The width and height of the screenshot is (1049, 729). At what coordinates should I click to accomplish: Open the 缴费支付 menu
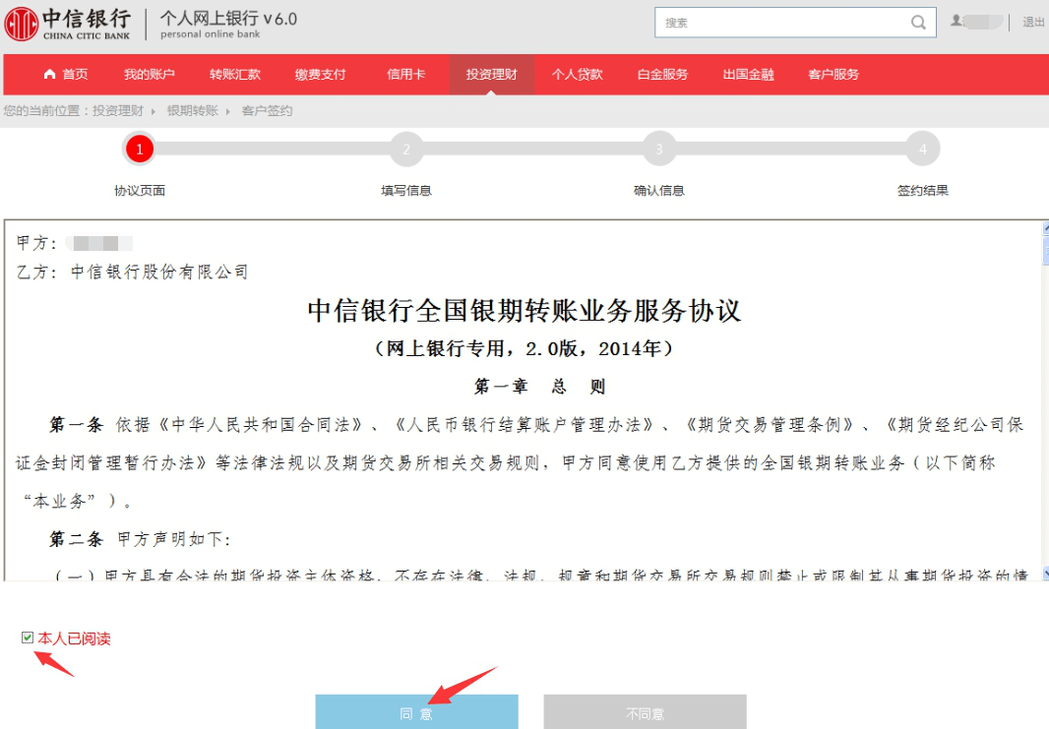pos(321,74)
